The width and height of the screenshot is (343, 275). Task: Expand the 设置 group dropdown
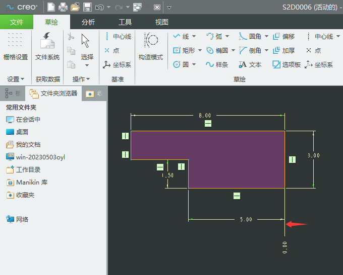[16, 79]
